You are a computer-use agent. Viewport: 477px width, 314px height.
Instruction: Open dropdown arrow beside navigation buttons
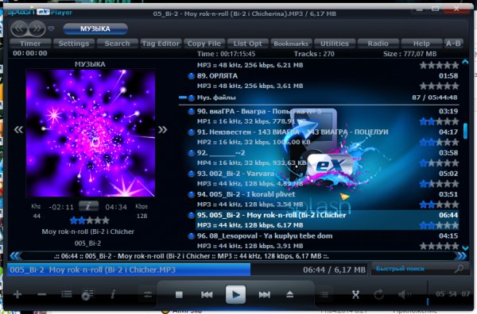coord(52,29)
